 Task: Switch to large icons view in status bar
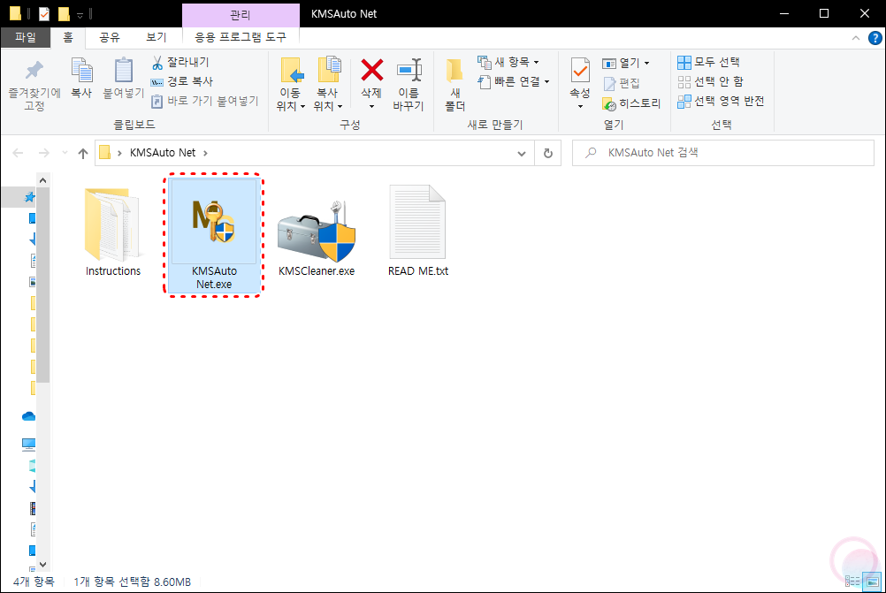(x=873, y=582)
